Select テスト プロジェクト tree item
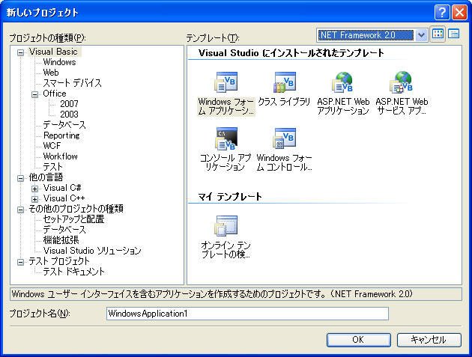472x357 pixels. click(59, 261)
